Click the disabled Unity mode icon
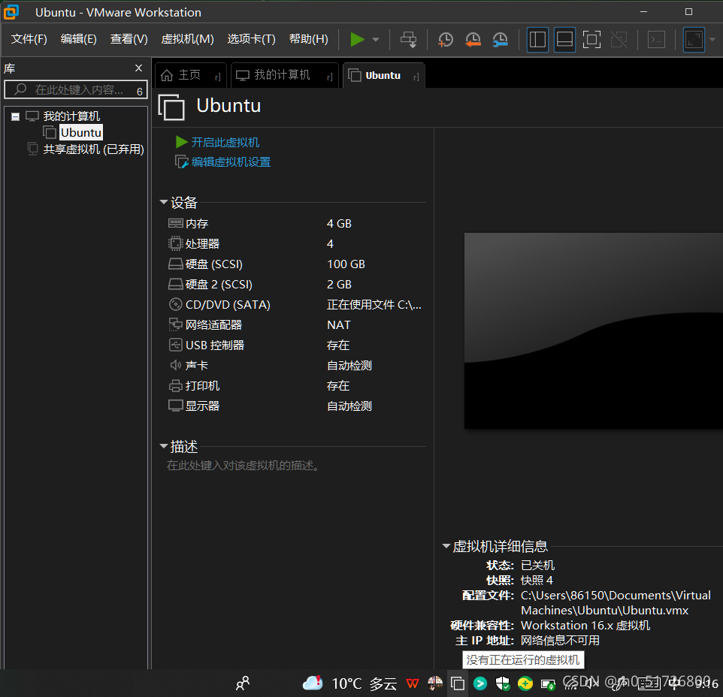This screenshot has height=697, width=723. (619, 40)
